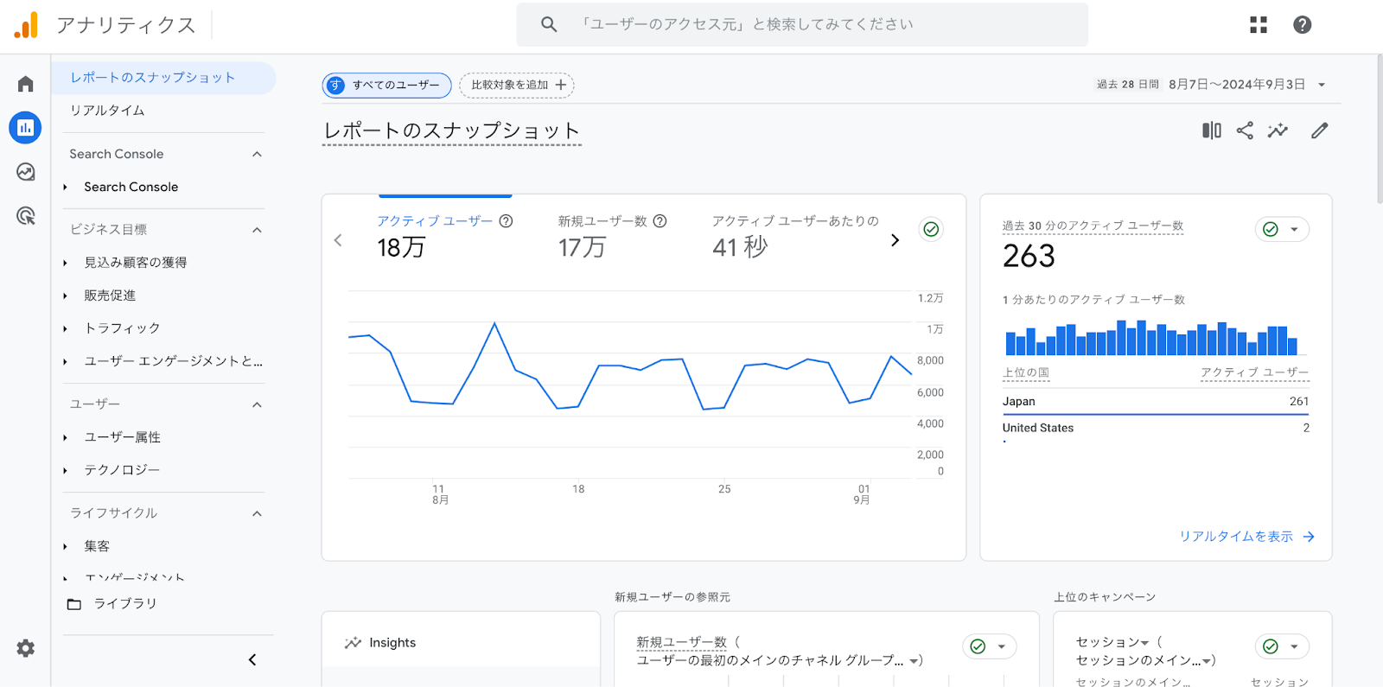Expand ユーザー エンゲージメント report group

[x=65, y=361]
